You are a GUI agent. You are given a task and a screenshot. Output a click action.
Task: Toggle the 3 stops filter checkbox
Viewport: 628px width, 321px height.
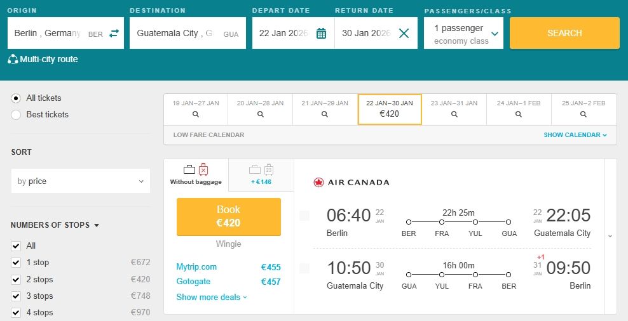[x=16, y=296]
